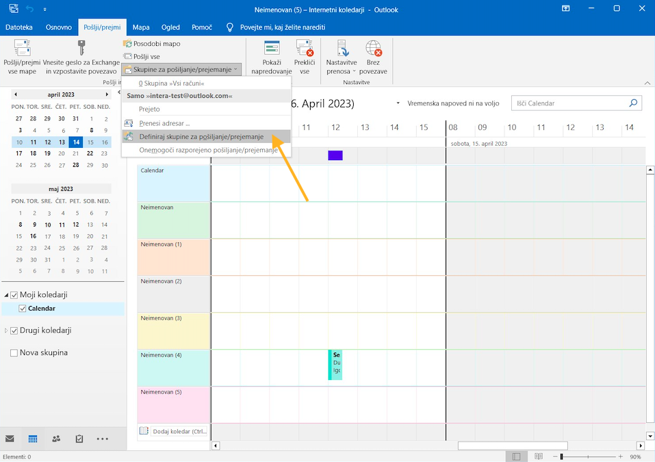The width and height of the screenshot is (655, 462).
Task: Collapse the ribbon chevron
Action: [647, 83]
